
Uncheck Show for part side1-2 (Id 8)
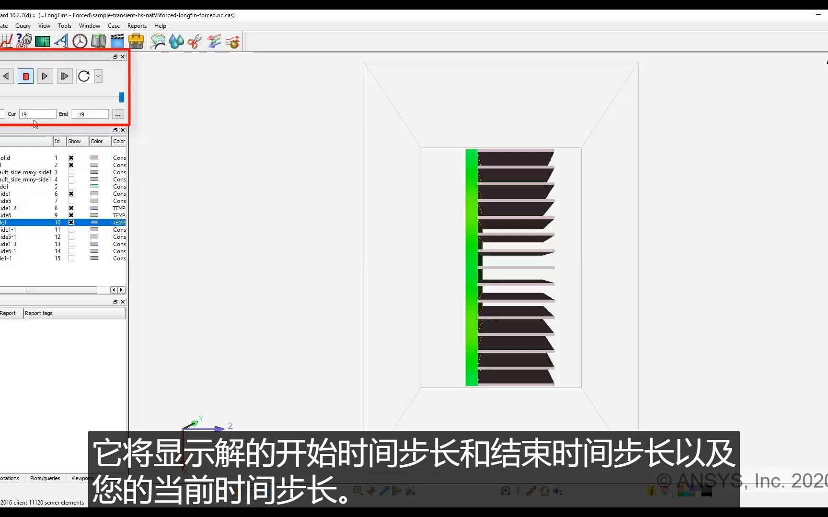pyautogui.click(x=71, y=208)
